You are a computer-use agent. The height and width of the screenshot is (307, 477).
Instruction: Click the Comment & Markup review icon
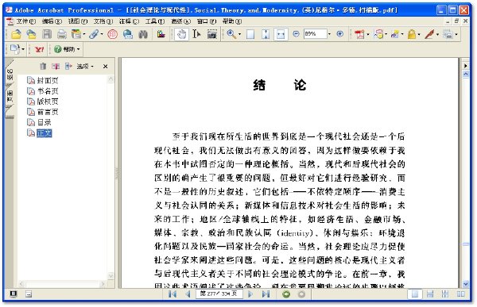378,34
